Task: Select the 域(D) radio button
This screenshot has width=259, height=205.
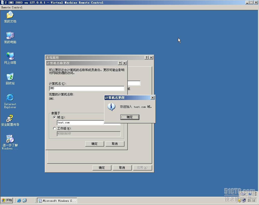Action: click(x=55, y=117)
